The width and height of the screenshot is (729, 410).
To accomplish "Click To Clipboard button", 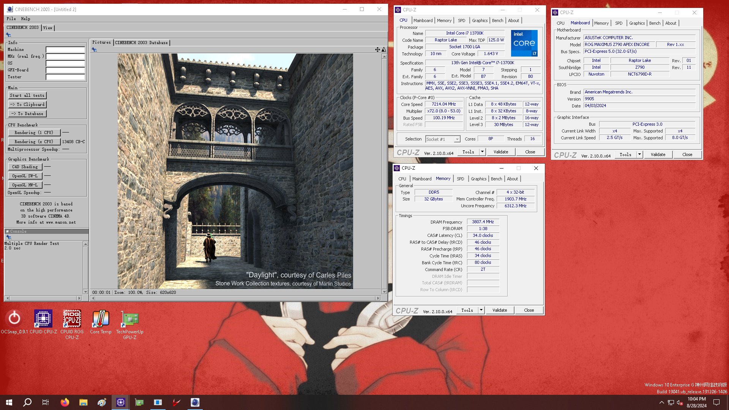I will (x=27, y=104).
